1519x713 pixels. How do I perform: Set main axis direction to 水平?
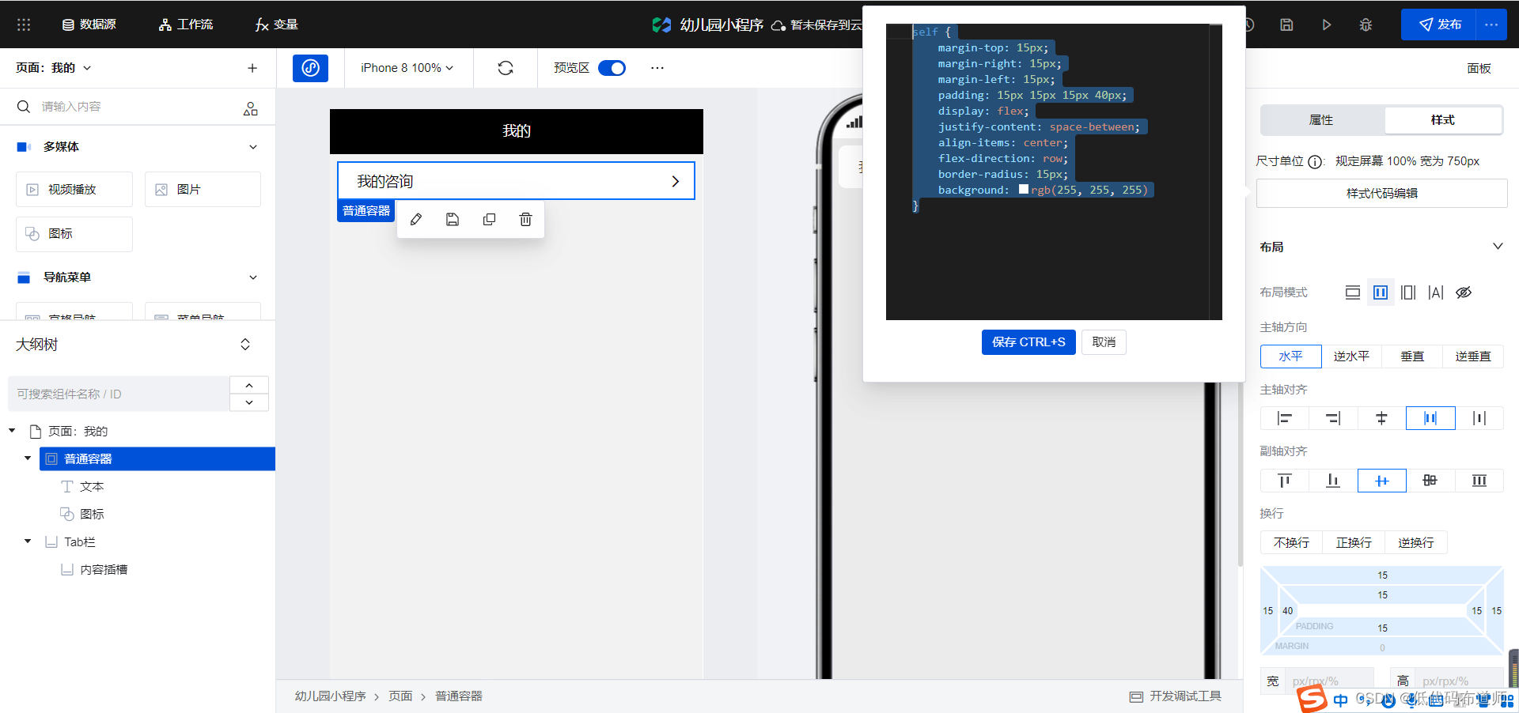[x=1291, y=356]
